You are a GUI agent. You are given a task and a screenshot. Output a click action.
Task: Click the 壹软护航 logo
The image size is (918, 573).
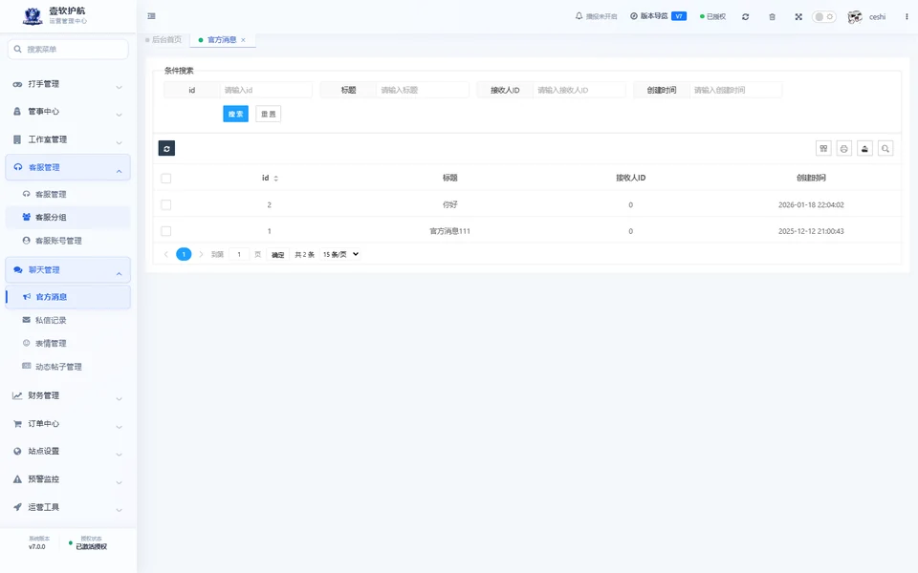coord(33,16)
